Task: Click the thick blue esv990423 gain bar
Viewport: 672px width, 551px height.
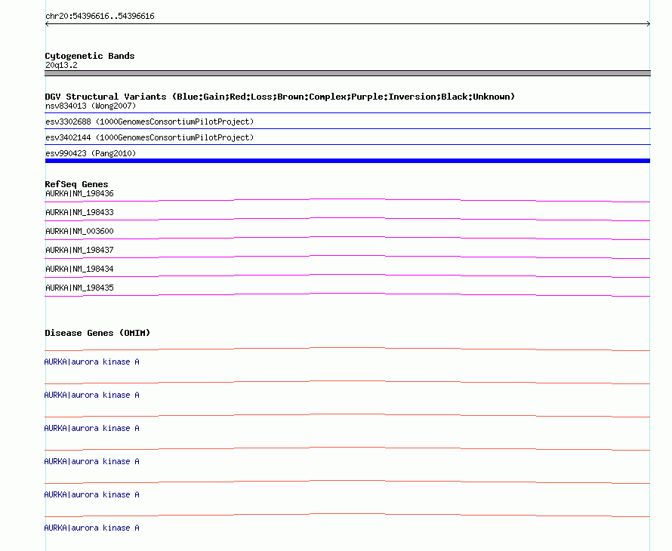Action: click(347, 161)
